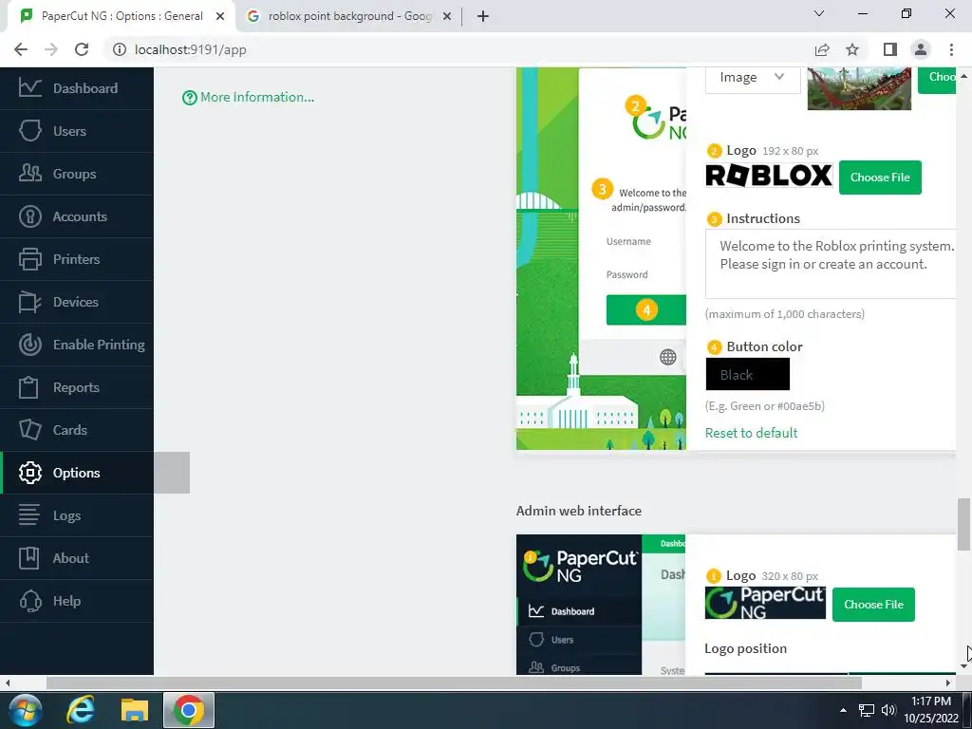Reload the page with refresh icon
This screenshot has height=729, width=972.
tap(82, 49)
